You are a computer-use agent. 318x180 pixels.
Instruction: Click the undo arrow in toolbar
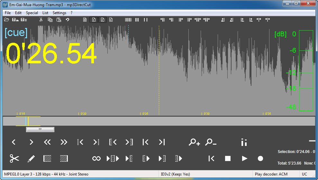(x=68, y=20)
